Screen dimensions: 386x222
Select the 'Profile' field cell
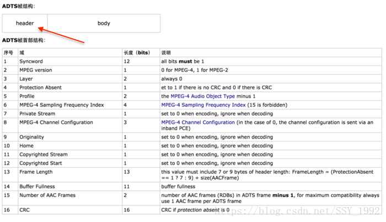(x=70, y=96)
